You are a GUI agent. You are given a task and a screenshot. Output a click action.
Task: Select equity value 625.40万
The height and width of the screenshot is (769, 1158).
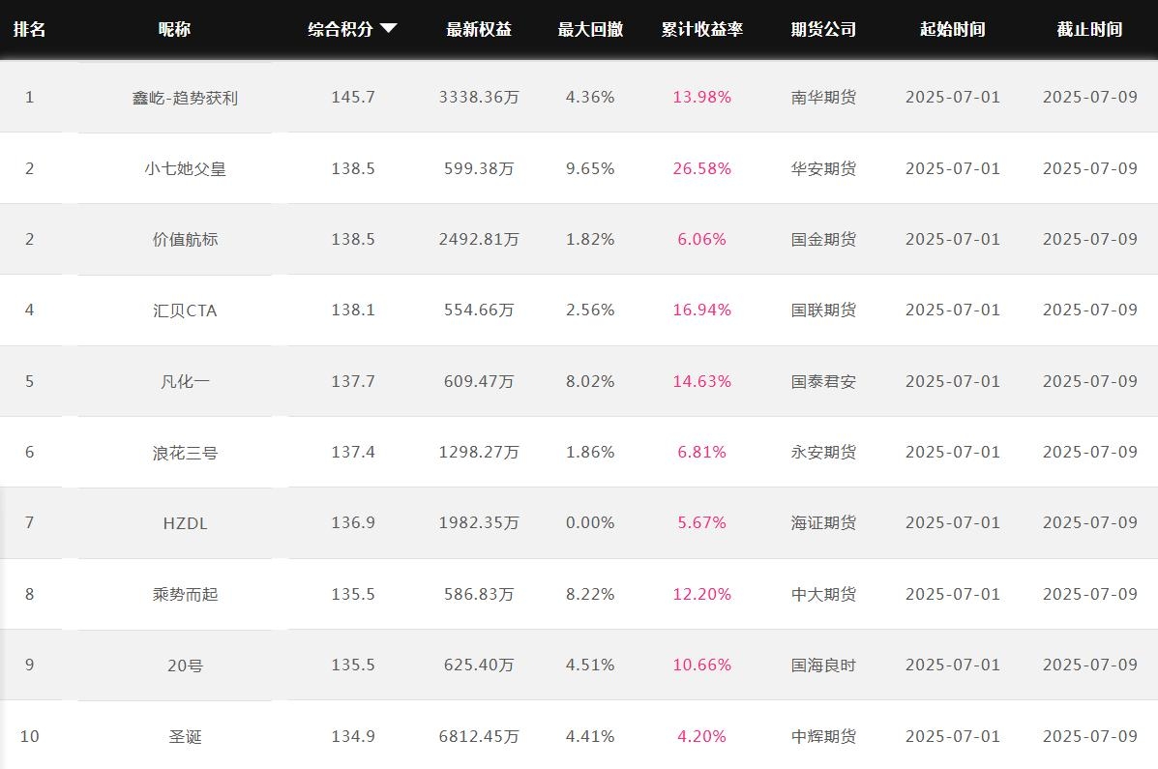coord(479,665)
